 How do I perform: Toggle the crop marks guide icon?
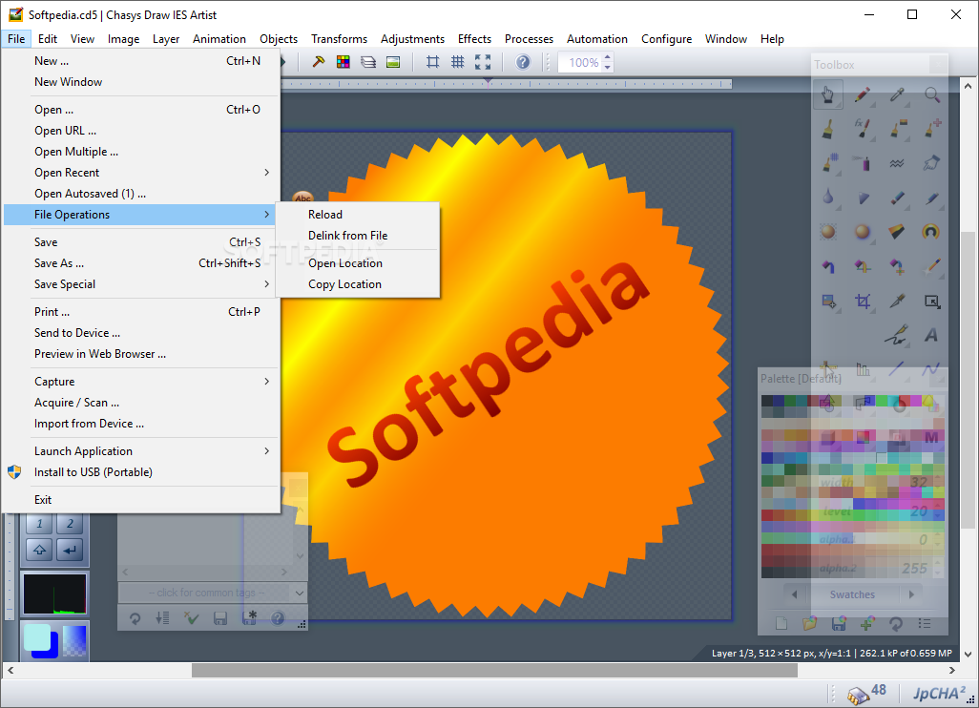coord(432,62)
